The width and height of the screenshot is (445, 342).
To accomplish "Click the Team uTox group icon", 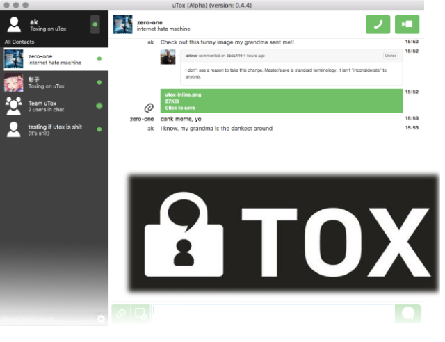I will pyautogui.click(x=14, y=106).
